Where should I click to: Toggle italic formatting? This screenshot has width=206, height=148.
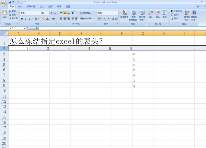pos(26,19)
